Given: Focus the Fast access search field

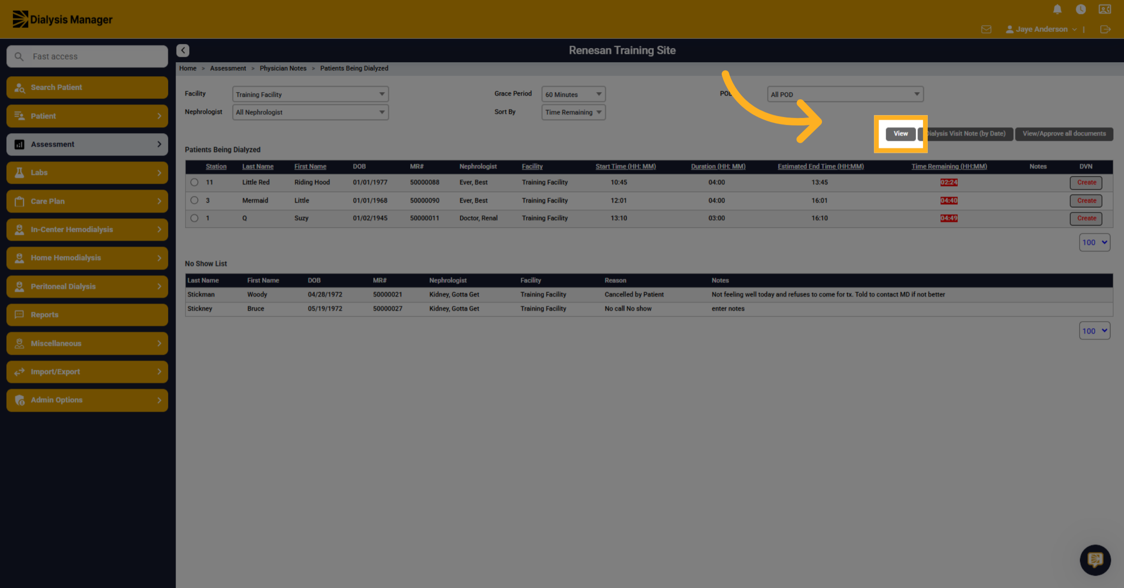Looking at the screenshot, I should (87, 57).
